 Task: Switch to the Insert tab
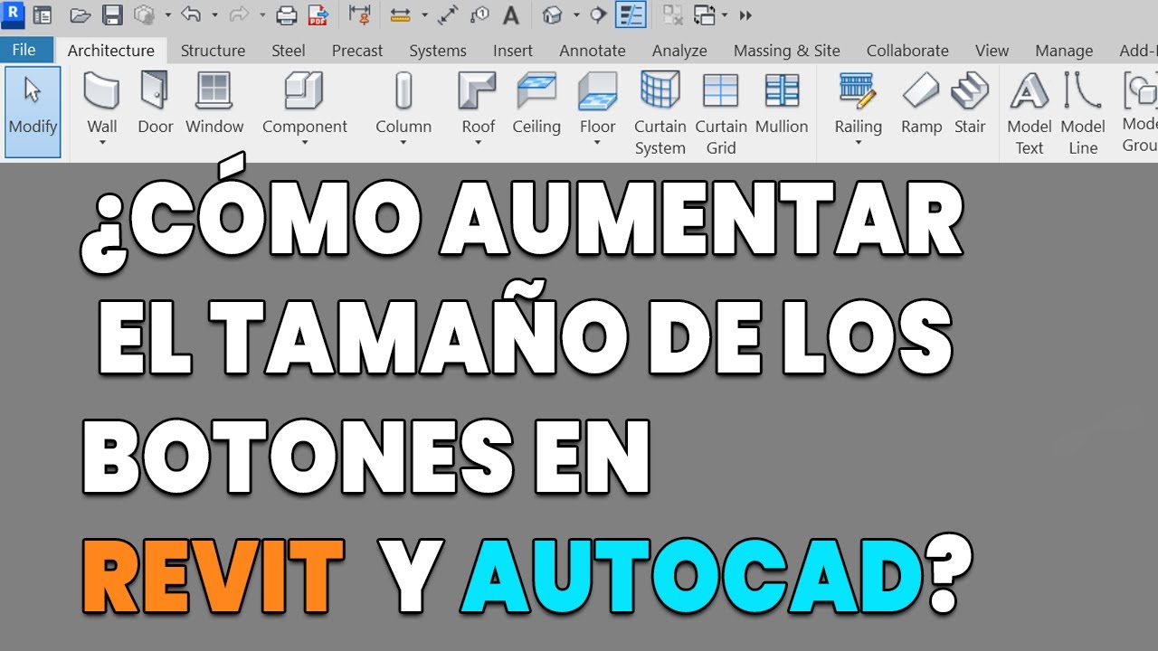click(513, 51)
